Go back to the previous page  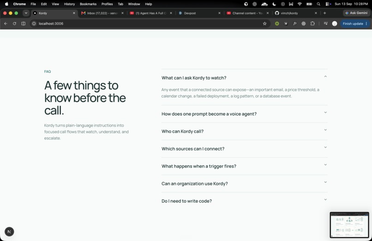click(6, 24)
